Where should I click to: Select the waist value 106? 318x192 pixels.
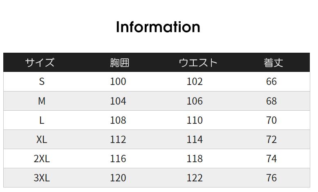point(195,101)
